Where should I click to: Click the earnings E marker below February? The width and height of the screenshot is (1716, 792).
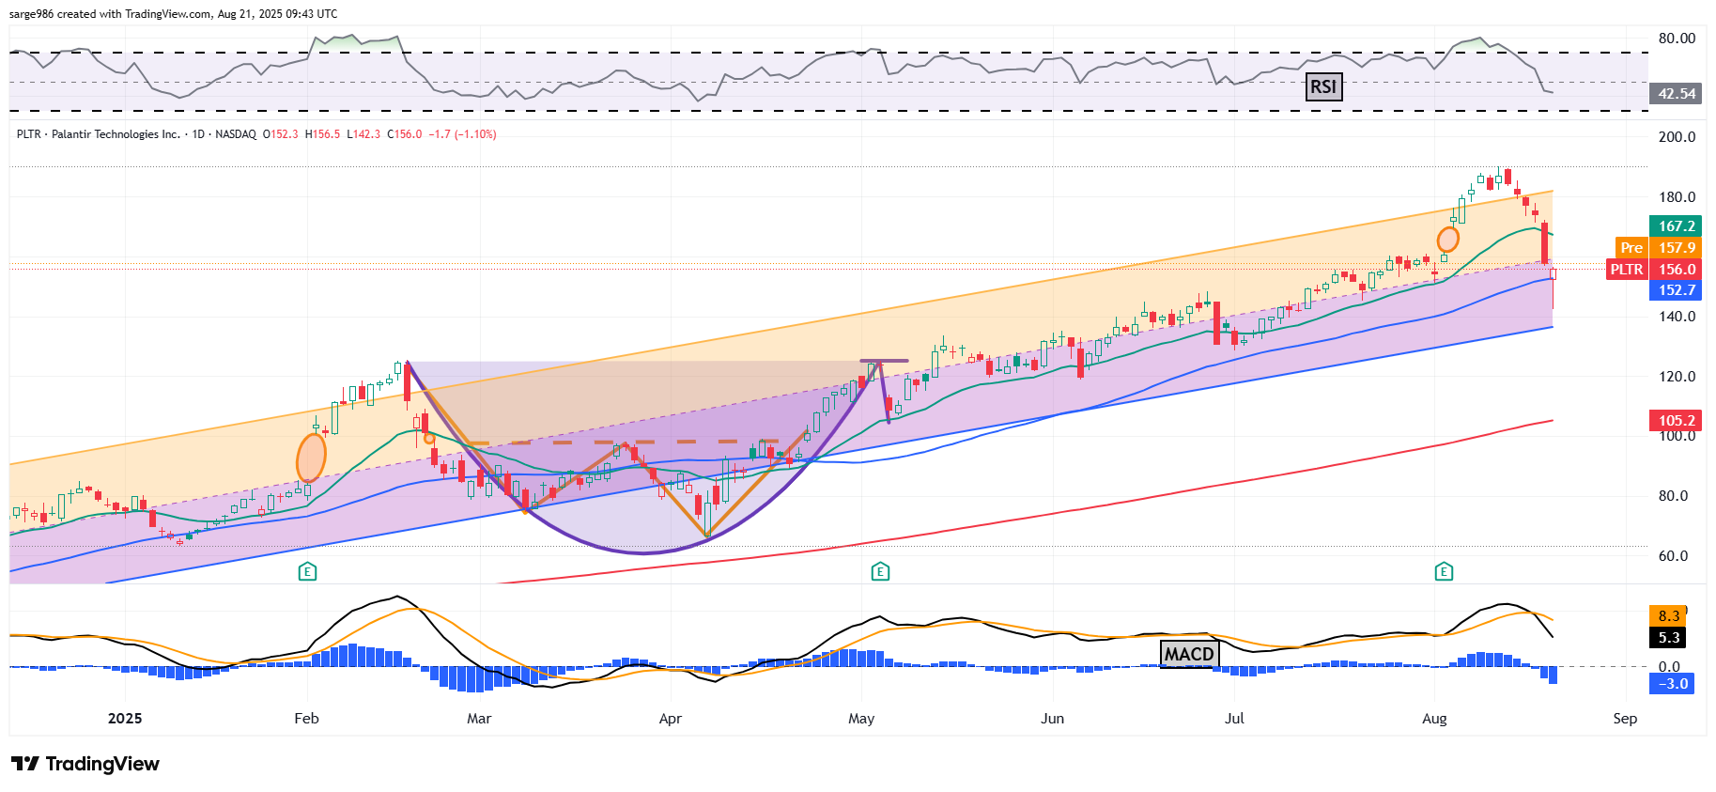pos(307,571)
